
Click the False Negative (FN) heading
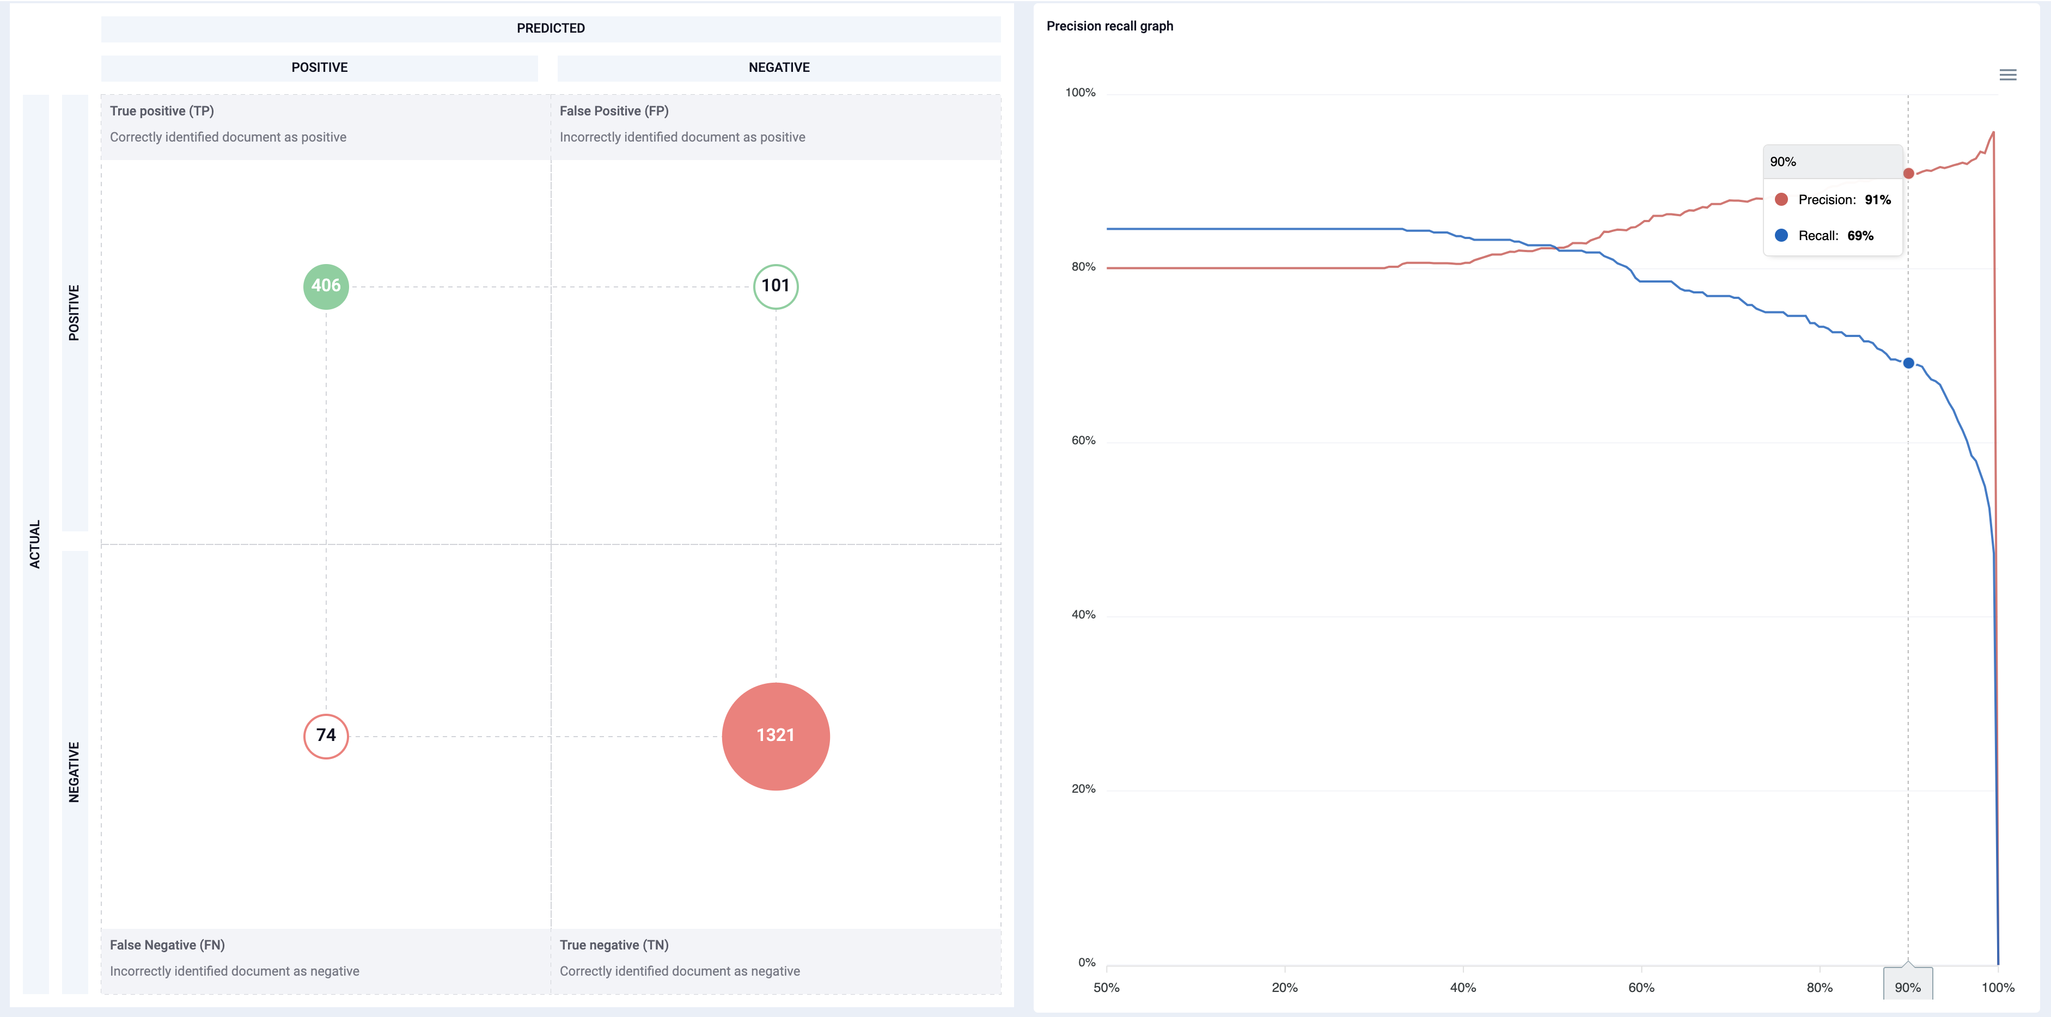coord(167,945)
